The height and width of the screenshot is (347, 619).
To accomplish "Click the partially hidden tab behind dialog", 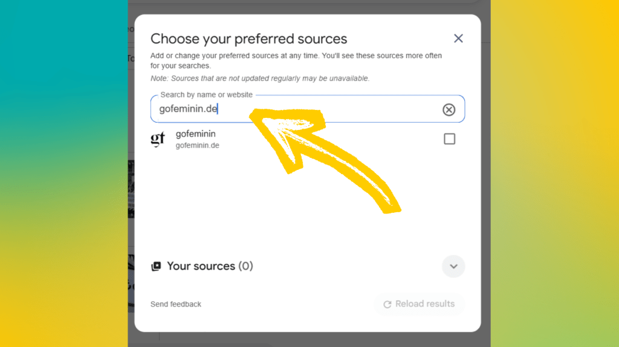I will coord(131,59).
